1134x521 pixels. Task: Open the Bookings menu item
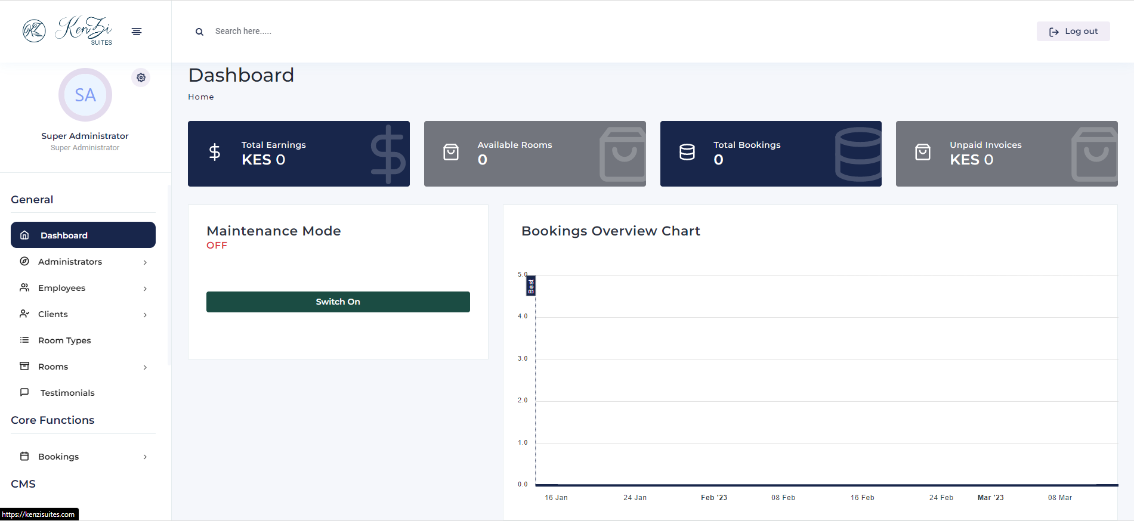83,456
